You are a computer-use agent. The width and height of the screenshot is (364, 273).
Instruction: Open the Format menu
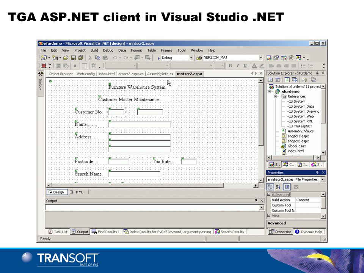point(136,50)
